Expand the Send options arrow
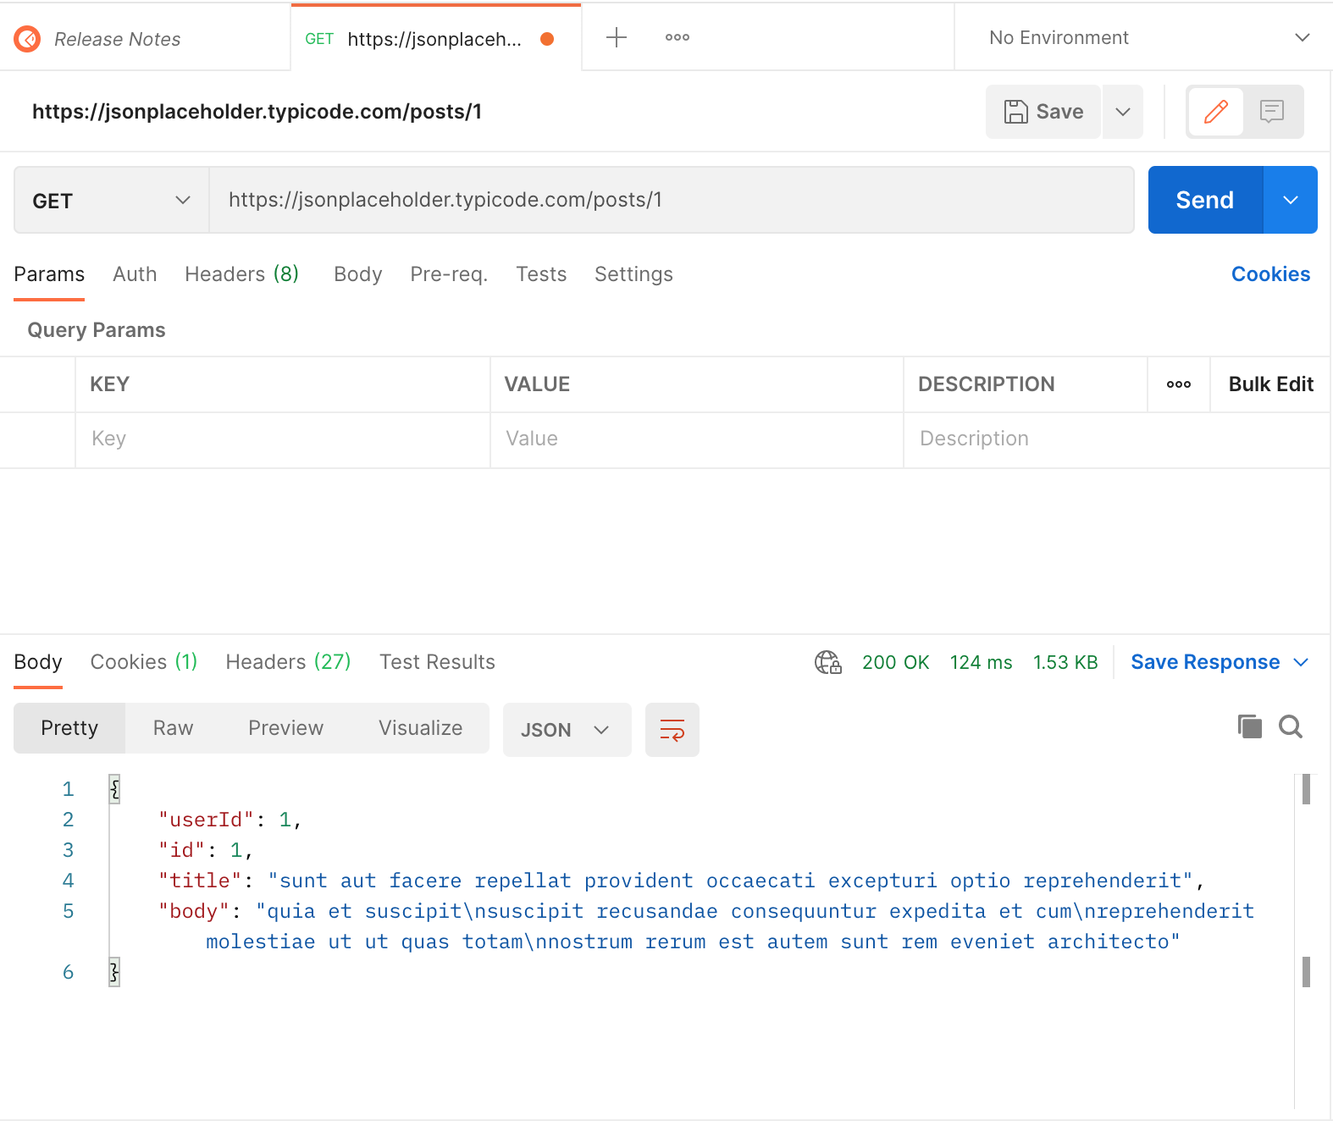This screenshot has height=1121, width=1333. (x=1291, y=200)
